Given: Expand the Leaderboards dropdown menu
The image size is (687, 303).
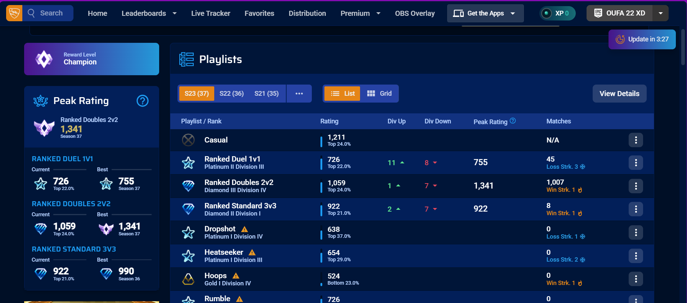Looking at the screenshot, I should (175, 13).
